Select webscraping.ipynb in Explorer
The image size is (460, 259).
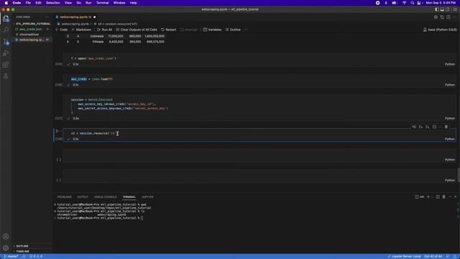coord(32,40)
